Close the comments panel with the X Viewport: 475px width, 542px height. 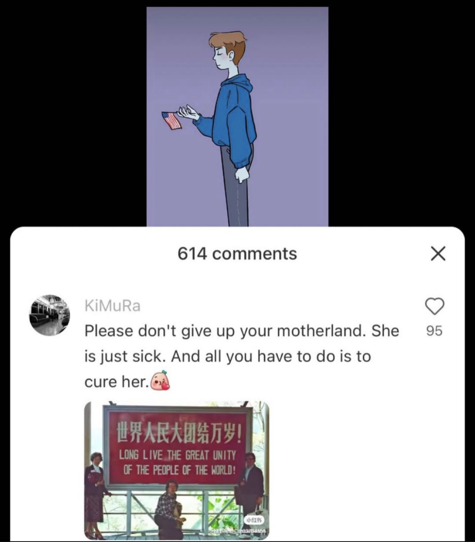pos(438,254)
